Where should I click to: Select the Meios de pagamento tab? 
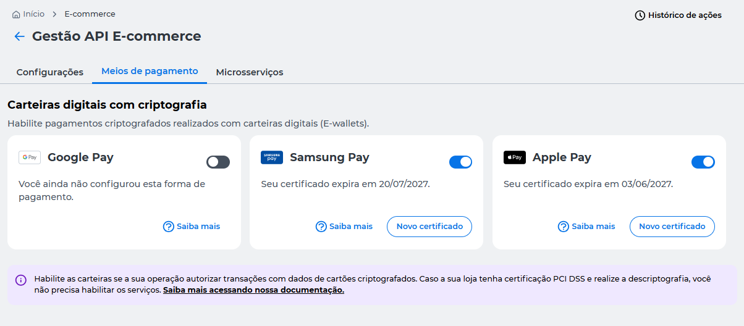tap(150, 72)
